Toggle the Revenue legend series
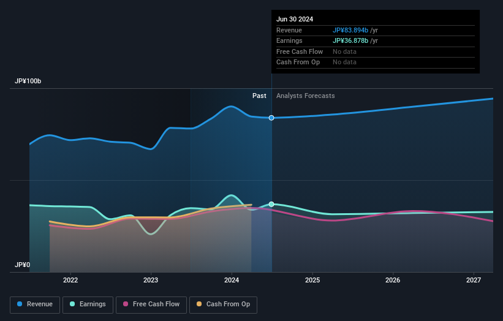This screenshot has height=321, width=503. 35,304
